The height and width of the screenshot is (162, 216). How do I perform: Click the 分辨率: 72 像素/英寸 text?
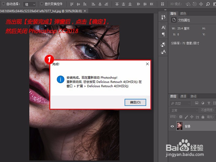(185, 43)
